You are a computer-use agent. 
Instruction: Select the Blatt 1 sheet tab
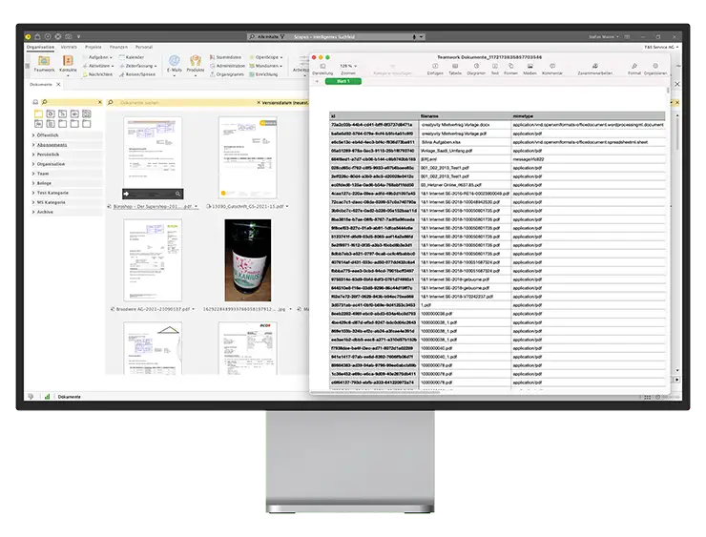pos(343,81)
